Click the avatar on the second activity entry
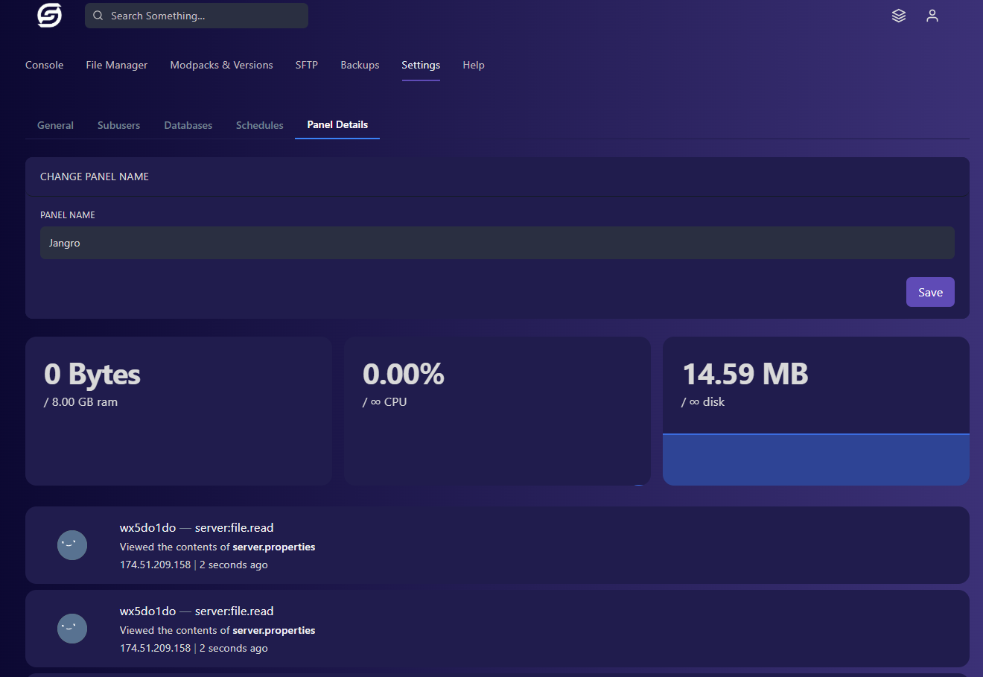This screenshot has height=677, width=983. click(72, 629)
